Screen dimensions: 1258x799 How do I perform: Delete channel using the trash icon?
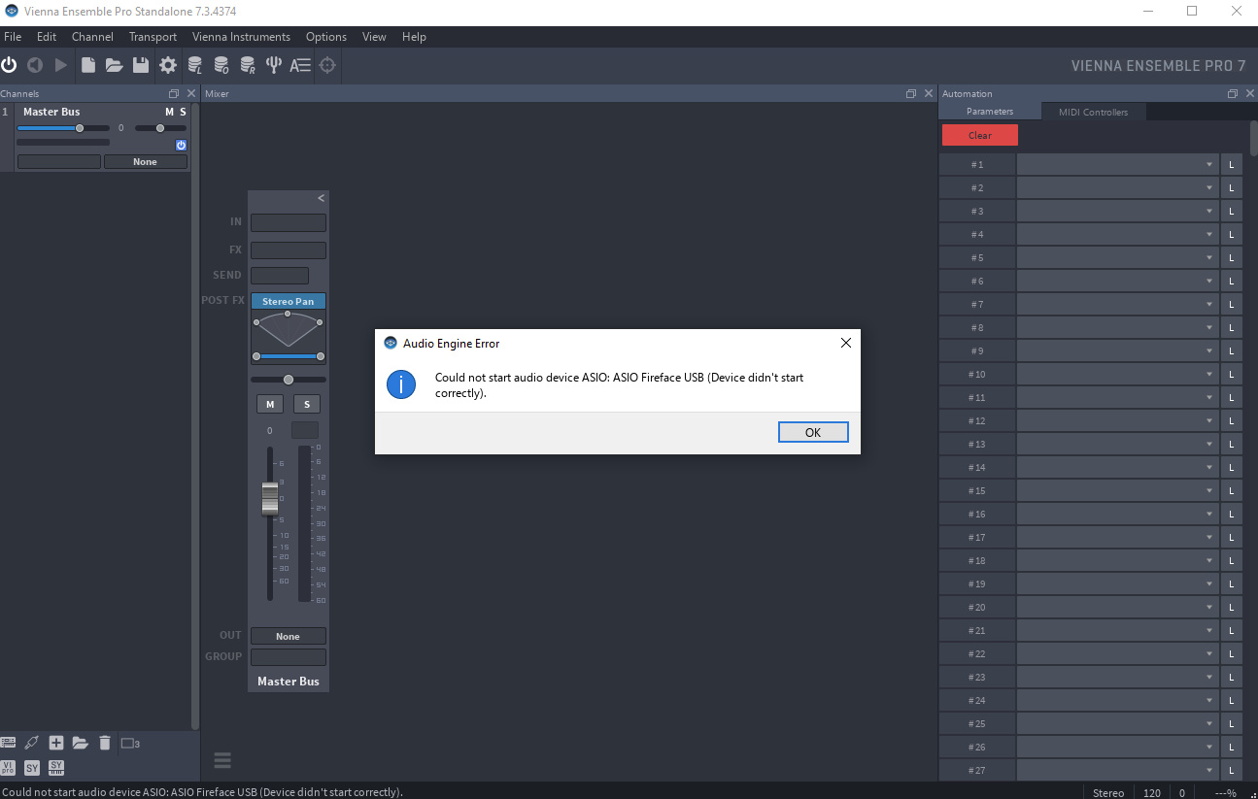tap(105, 743)
